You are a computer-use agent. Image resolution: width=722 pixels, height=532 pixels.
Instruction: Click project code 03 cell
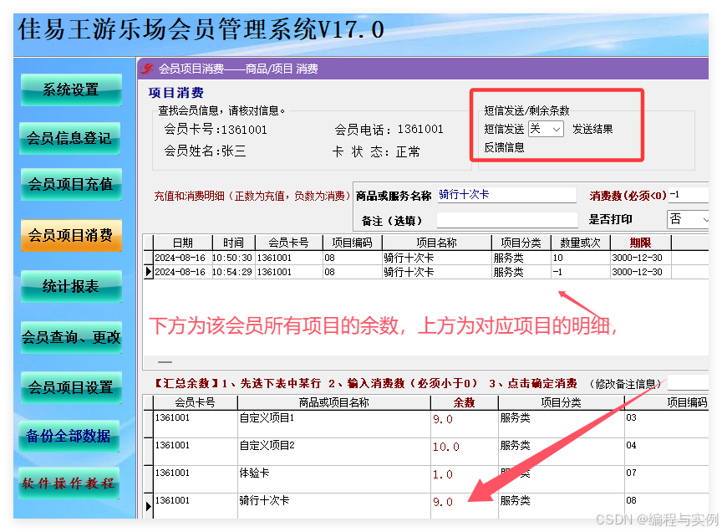click(666, 424)
